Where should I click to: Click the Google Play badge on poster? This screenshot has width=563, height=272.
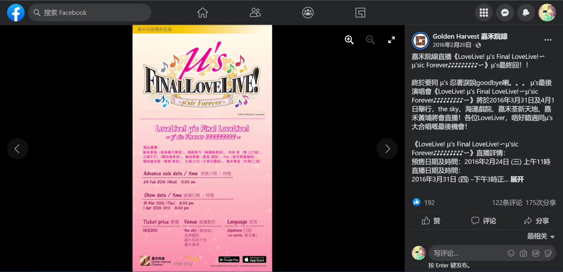click(x=229, y=260)
